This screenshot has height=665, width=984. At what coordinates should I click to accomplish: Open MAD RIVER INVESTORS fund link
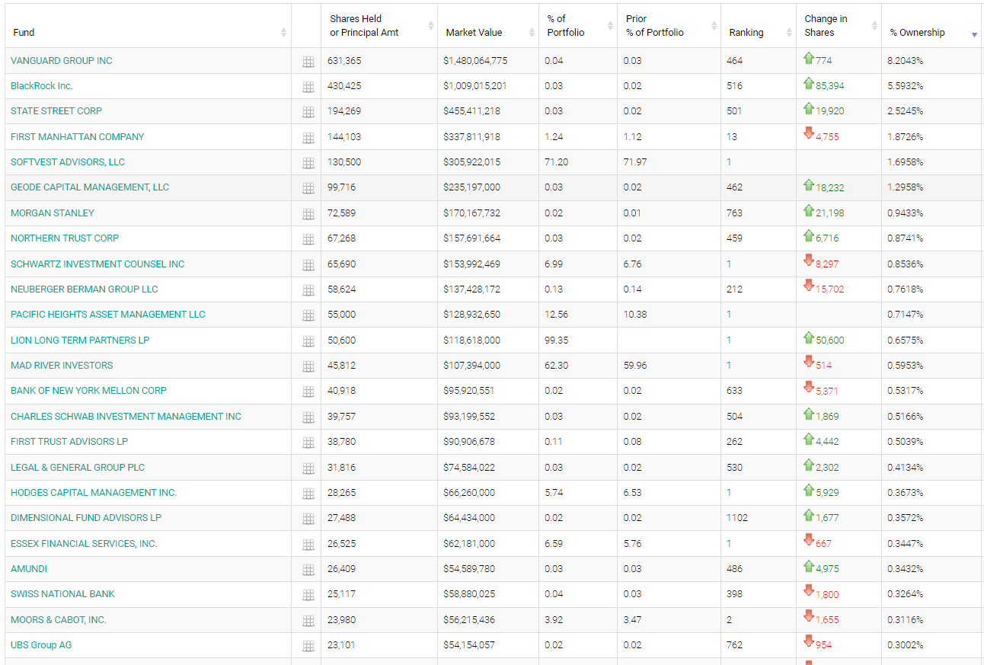click(62, 366)
